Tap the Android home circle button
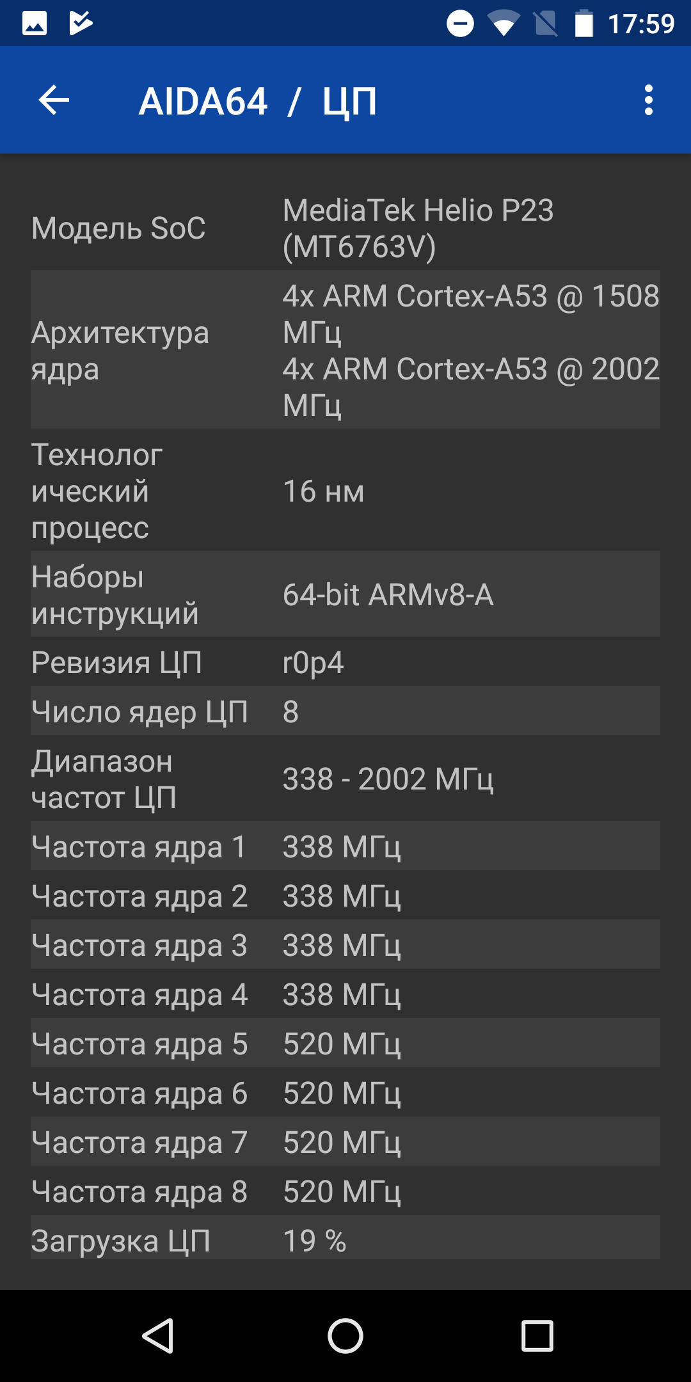This screenshot has height=1382, width=691. [x=345, y=1336]
